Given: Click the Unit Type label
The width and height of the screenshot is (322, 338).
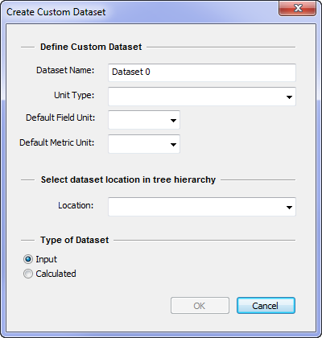Looking at the screenshot, I should 74,95.
